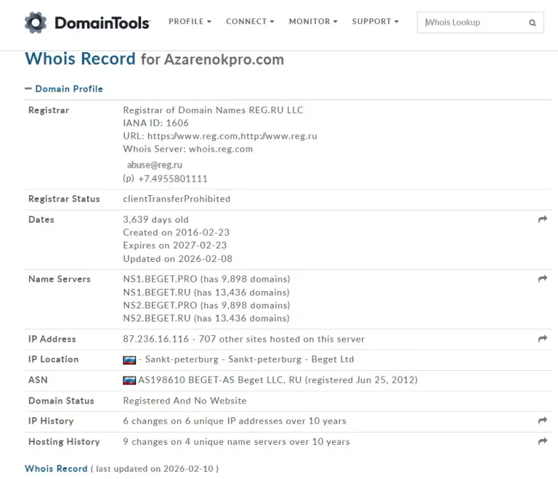Click the share arrow in Dates row
558x479 pixels.
click(x=542, y=219)
